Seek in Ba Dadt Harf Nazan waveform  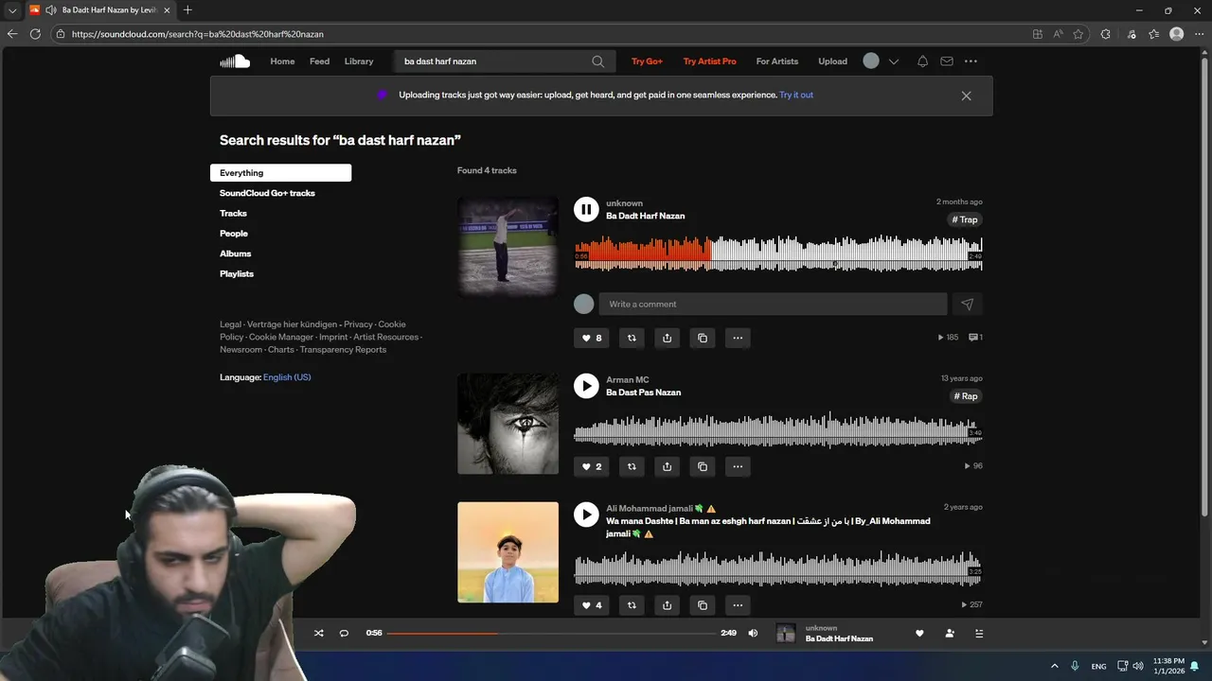[x=778, y=253]
